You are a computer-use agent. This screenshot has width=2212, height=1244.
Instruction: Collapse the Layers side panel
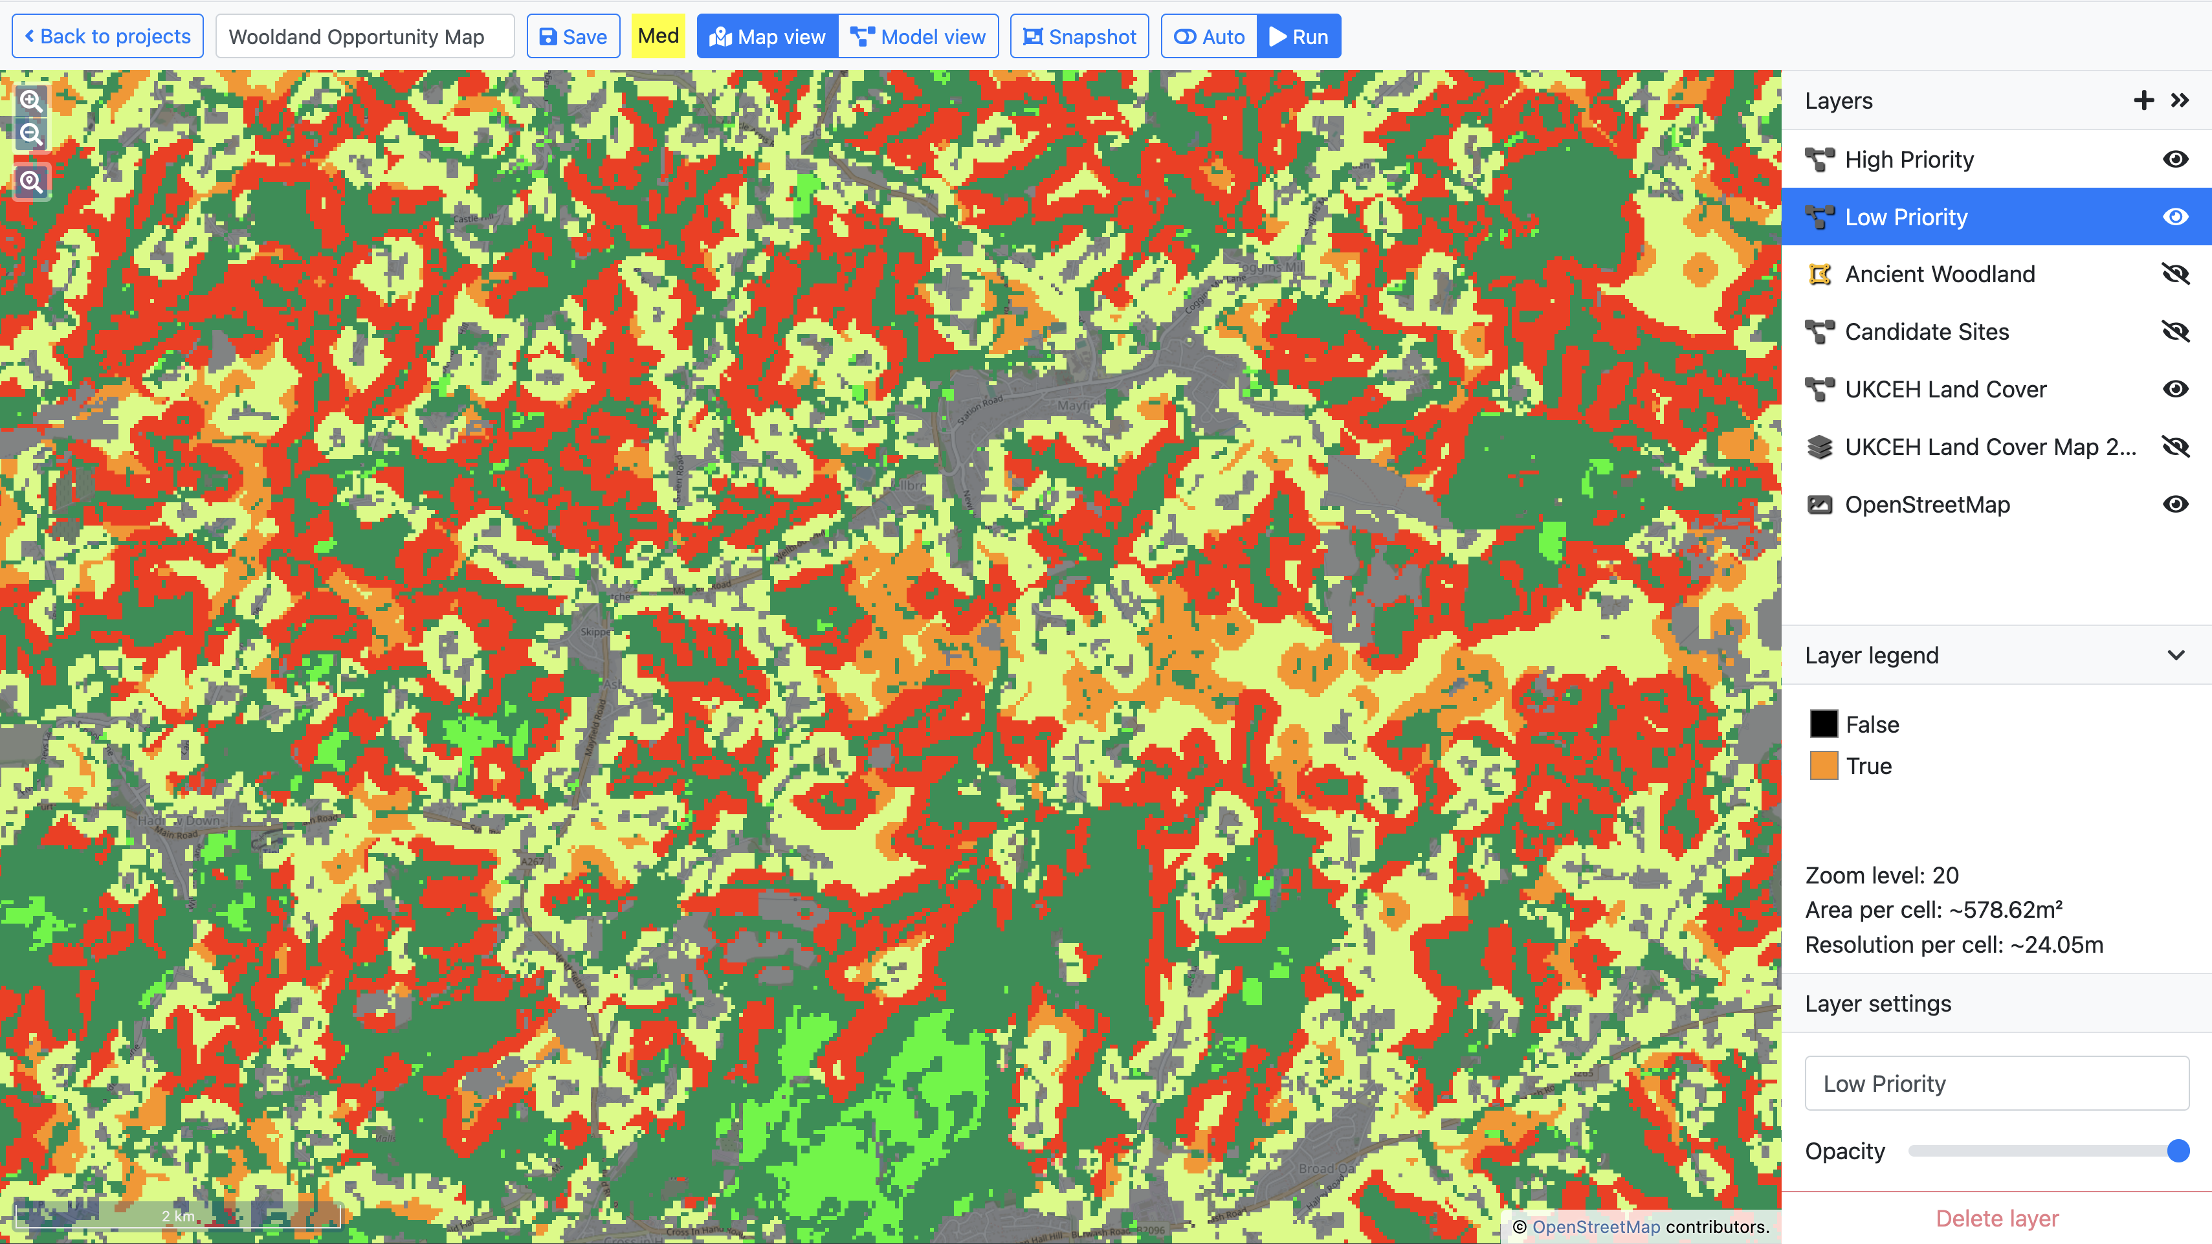tap(2180, 100)
